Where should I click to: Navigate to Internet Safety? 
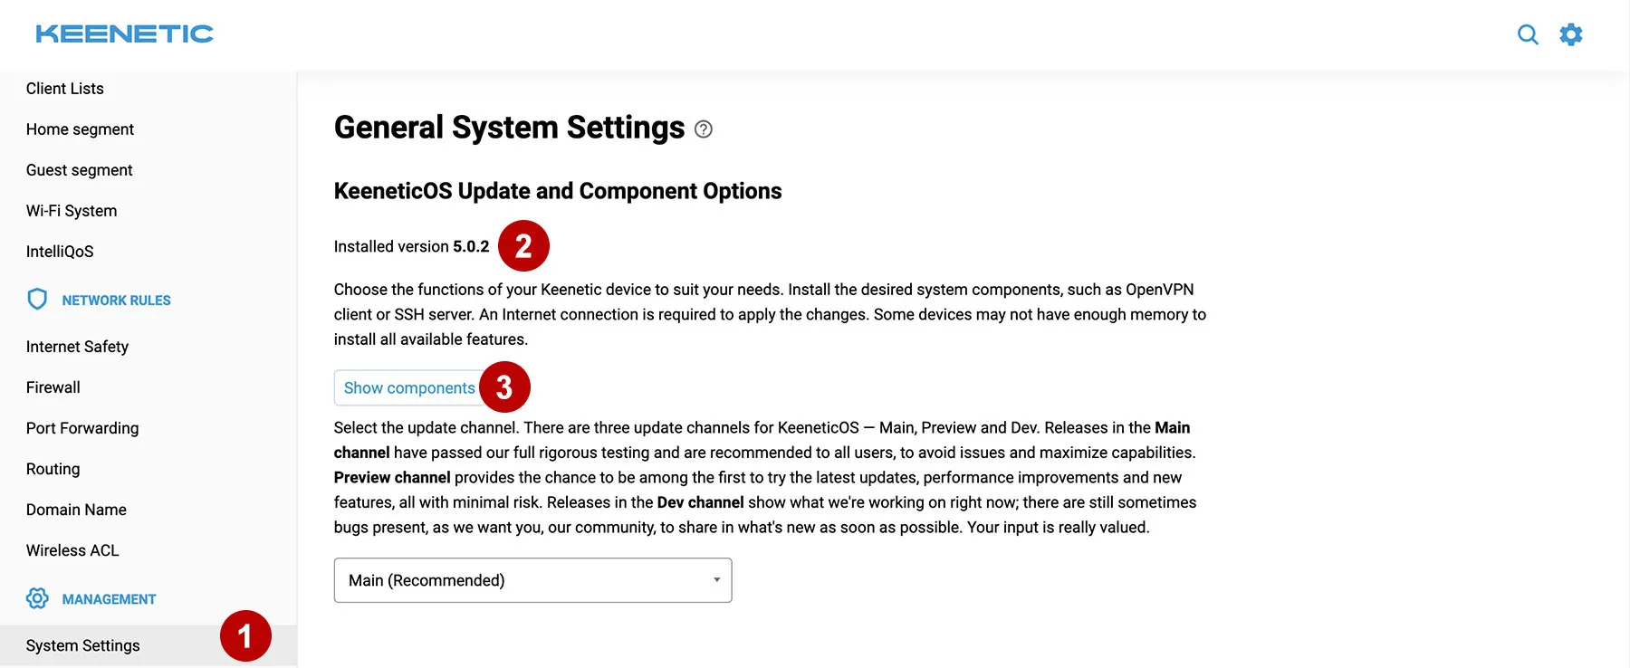[x=77, y=347]
